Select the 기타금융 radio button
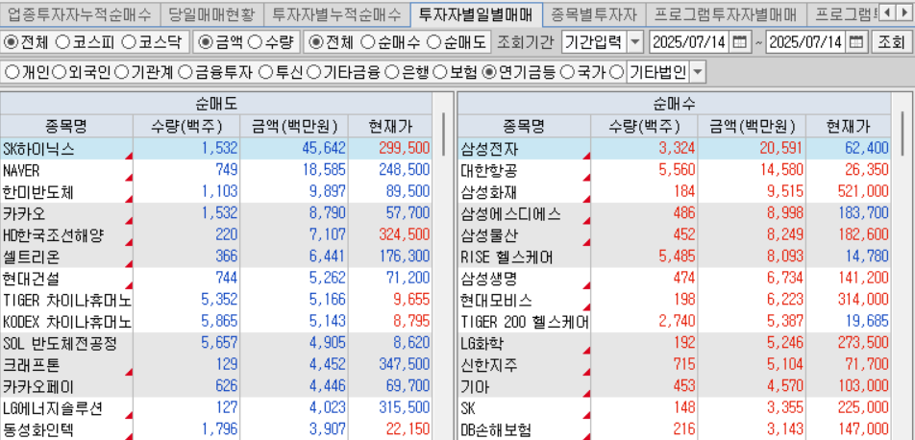 [x=312, y=72]
